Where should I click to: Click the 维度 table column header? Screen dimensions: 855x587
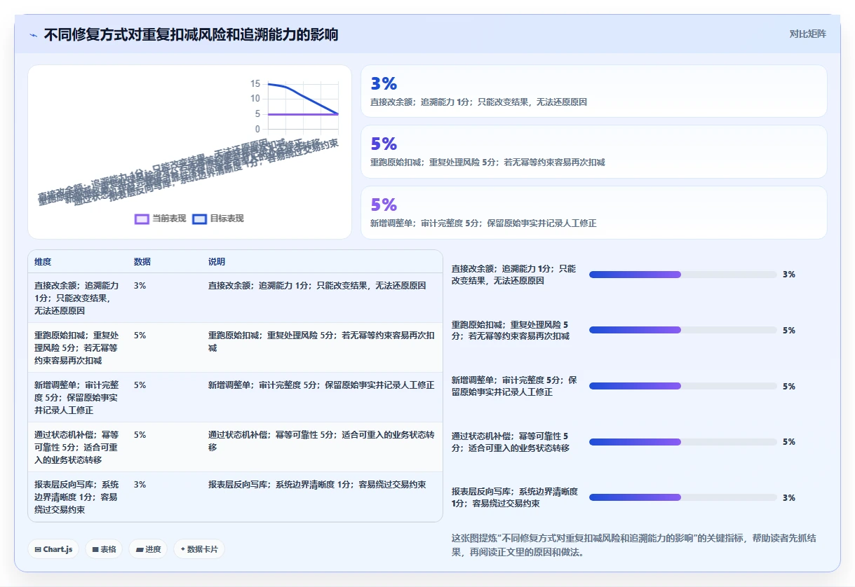click(x=43, y=261)
